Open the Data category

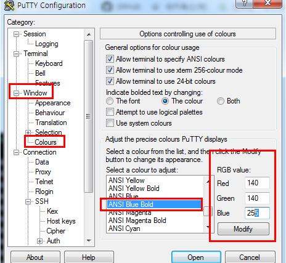point(42,162)
